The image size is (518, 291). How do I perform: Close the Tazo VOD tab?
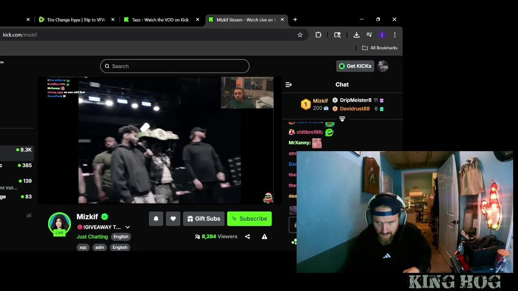[198, 19]
